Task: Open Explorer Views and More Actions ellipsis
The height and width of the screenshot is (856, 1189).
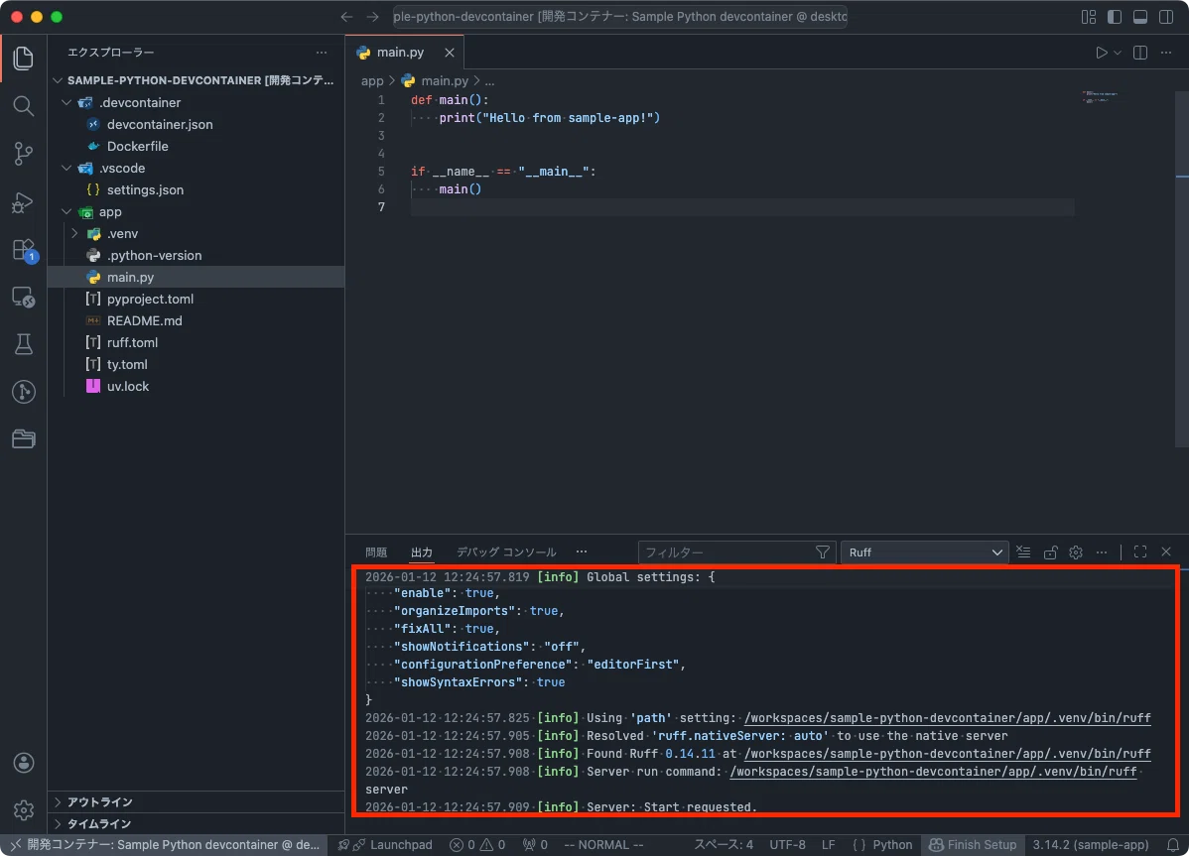Action: 322,53
